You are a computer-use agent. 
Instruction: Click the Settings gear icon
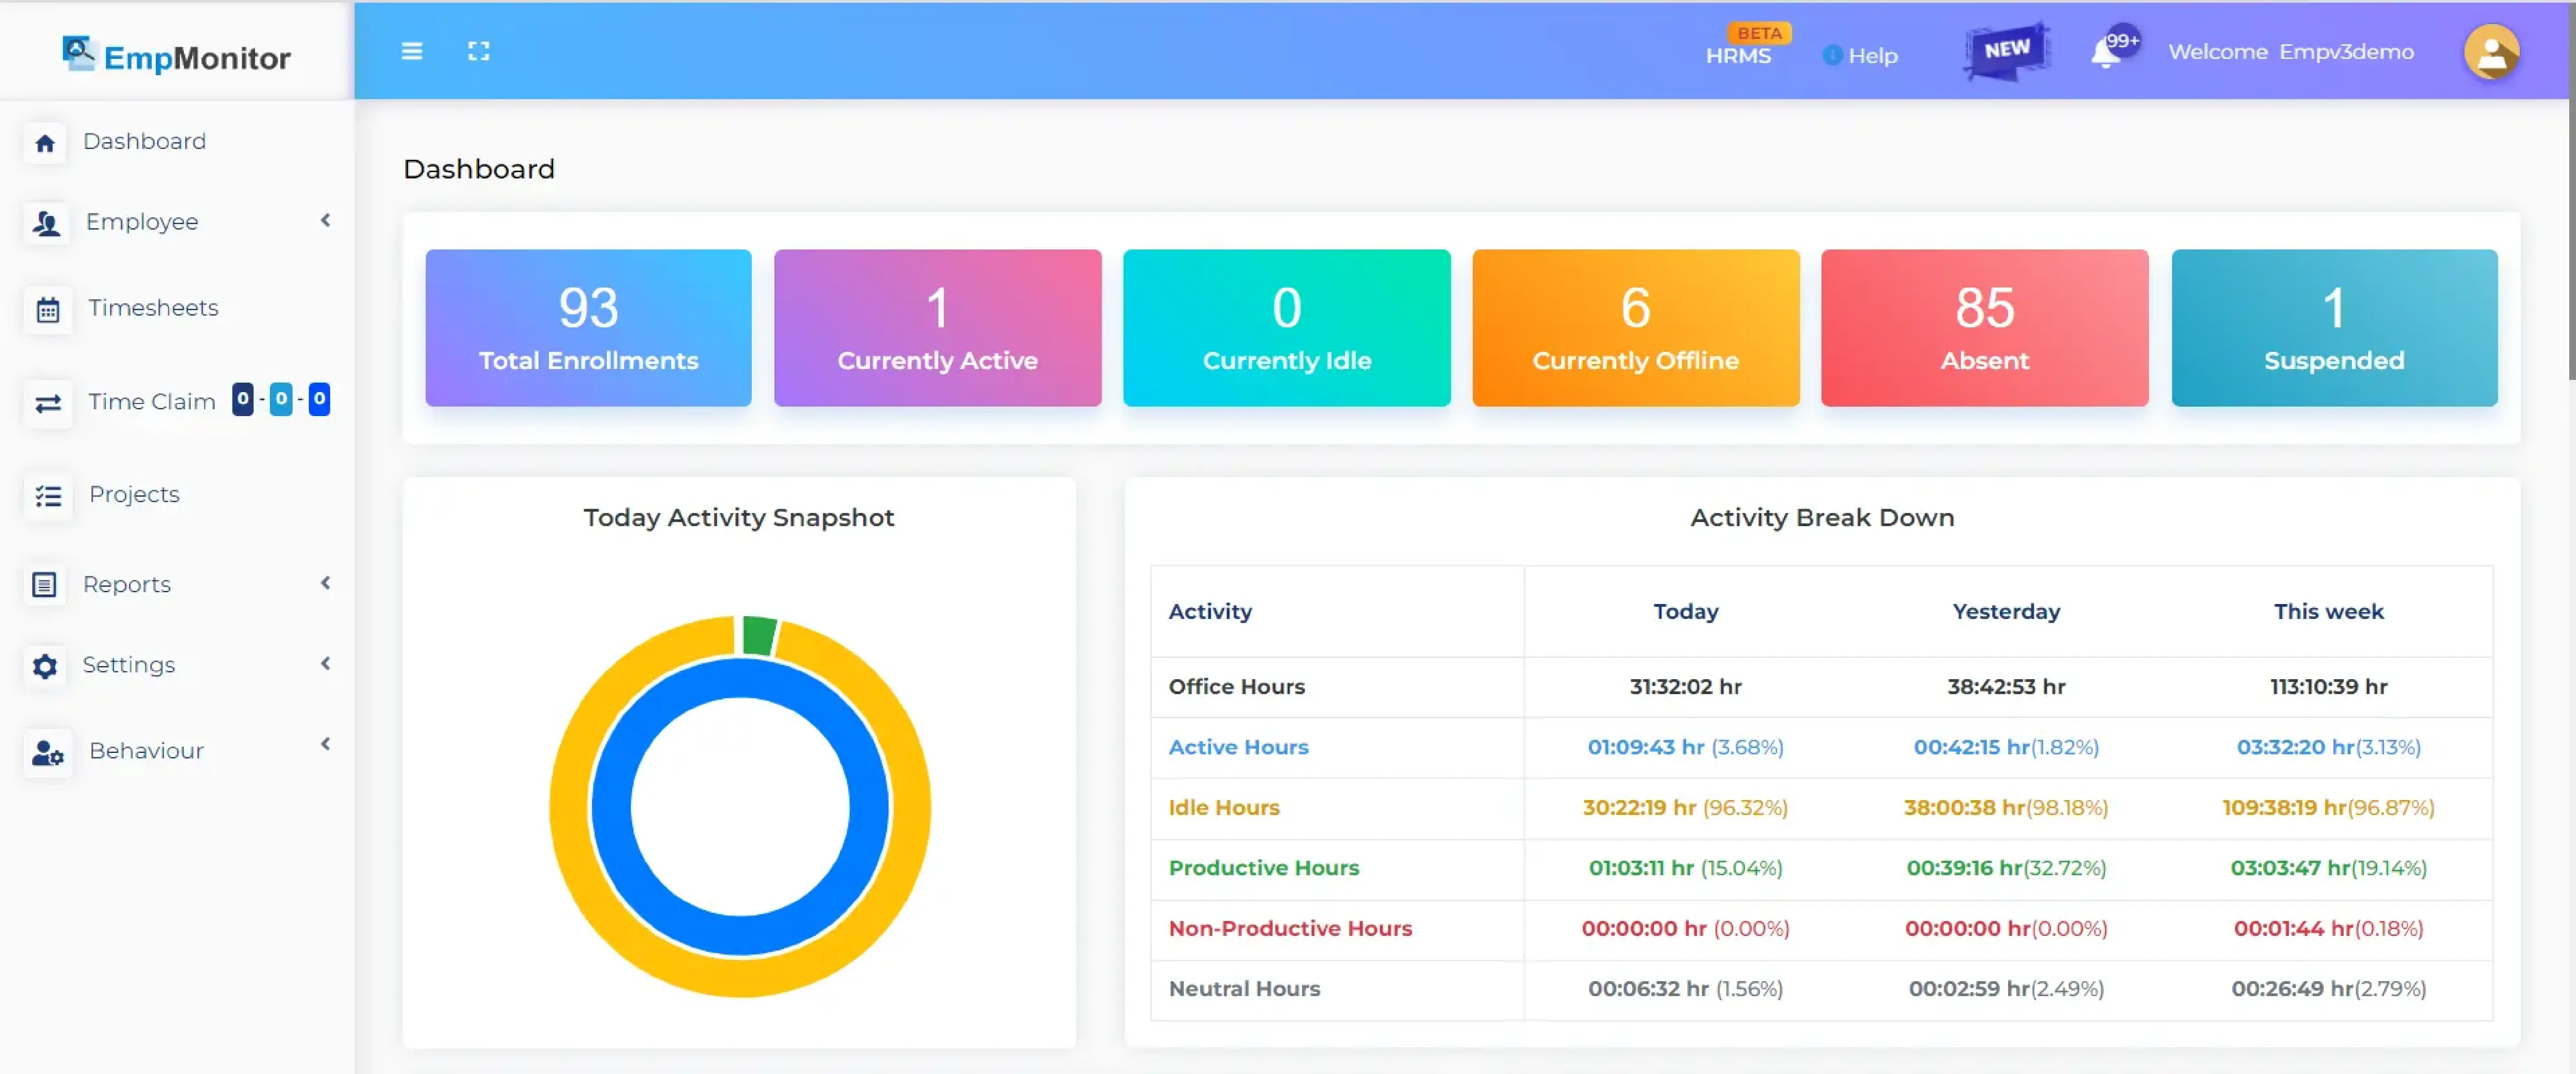click(x=45, y=665)
